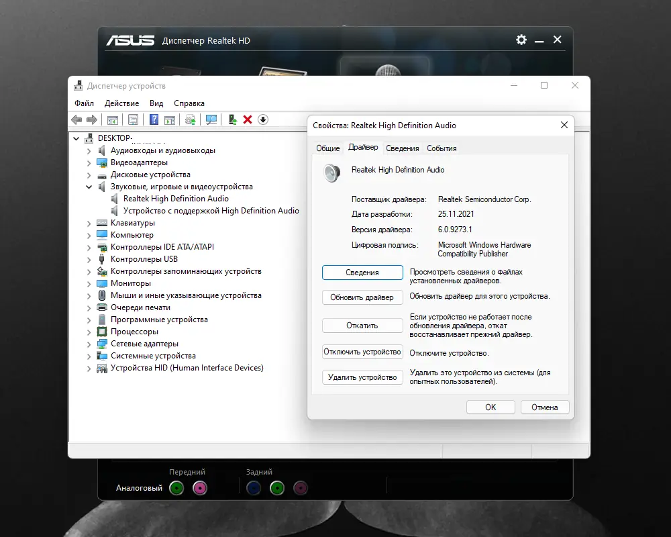The height and width of the screenshot is (537, 671).
Task: Click the Сведения driver details button
Action: tap(362, 273)
